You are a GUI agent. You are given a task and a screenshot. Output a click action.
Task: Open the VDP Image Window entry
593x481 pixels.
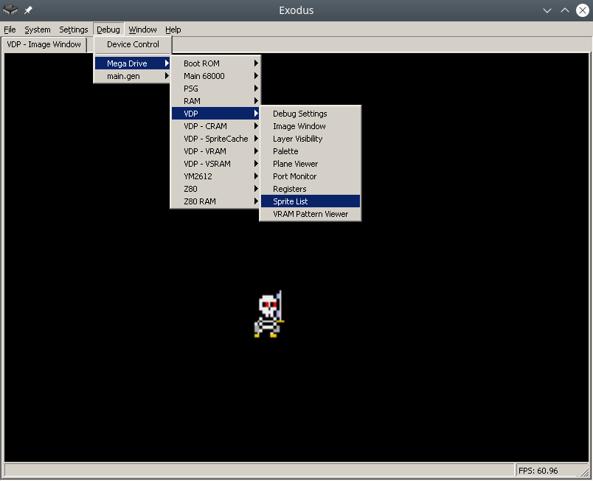tap(311, 126)
